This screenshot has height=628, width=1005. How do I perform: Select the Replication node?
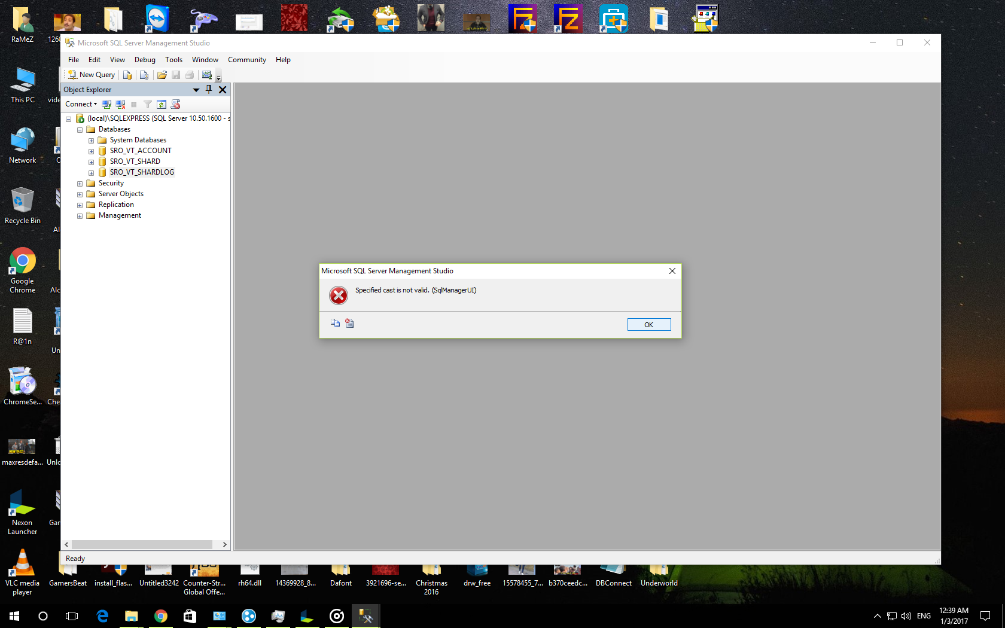[x=116, y=205]
